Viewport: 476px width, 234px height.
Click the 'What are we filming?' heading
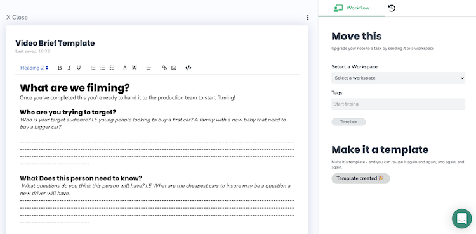[x=75, y=88]
